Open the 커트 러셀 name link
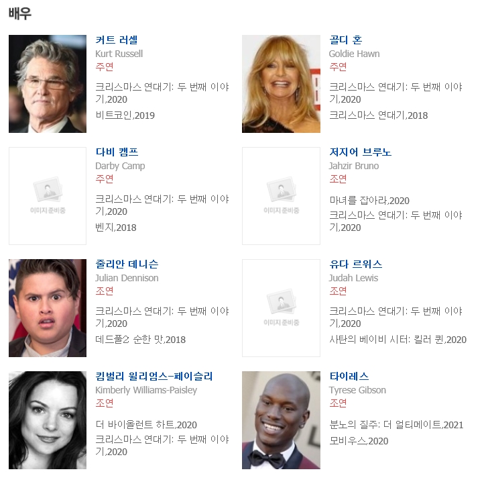The height and width of the screenshot is (486, 484). click(x=117, y=40)
